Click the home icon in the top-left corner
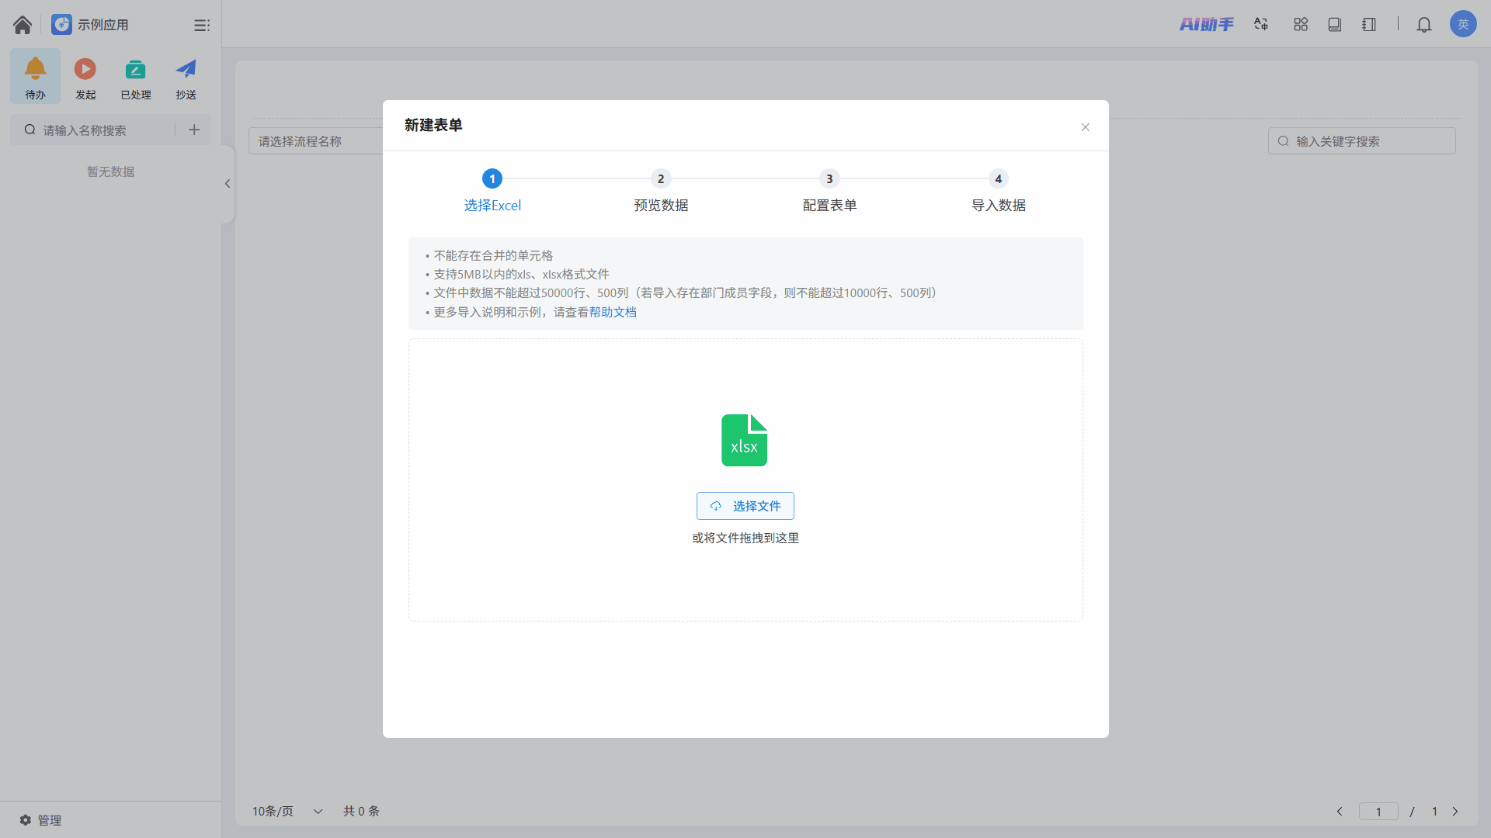This screenshot has width=1491, height=838. [23, 25]
